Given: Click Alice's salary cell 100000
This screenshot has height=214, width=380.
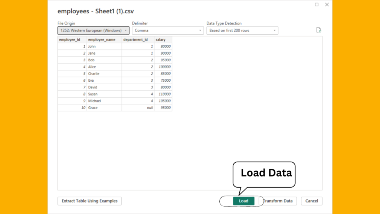Looking at the screenshot, I should pyautogui.click(x=163, y=67).
